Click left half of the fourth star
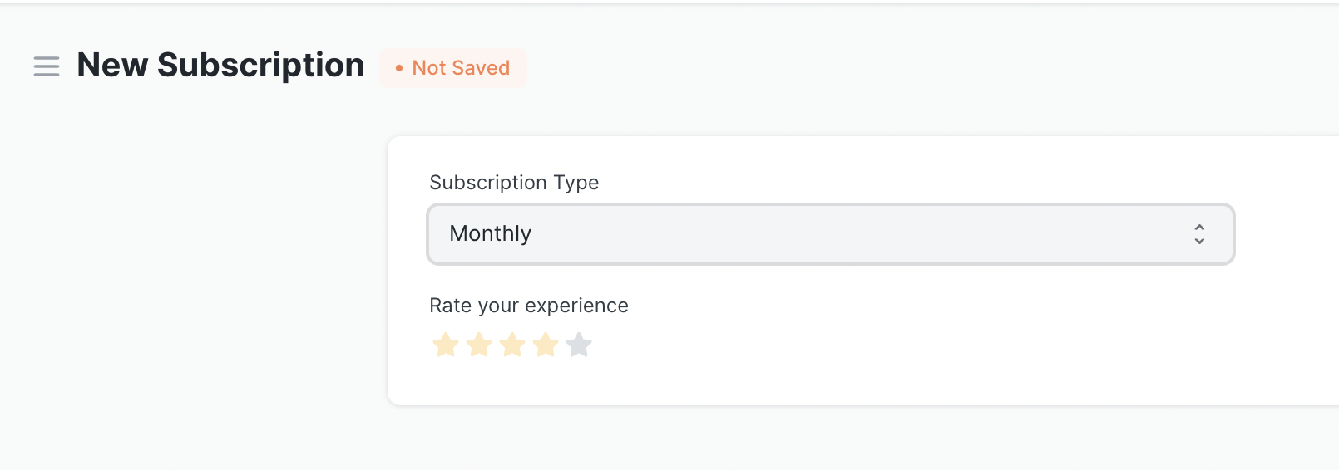The image size is (1339, 470). 540,345
